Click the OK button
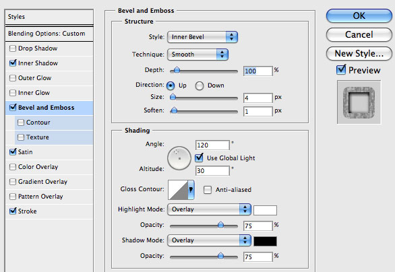This screenshot has height=272, width=395. [359, 16]
